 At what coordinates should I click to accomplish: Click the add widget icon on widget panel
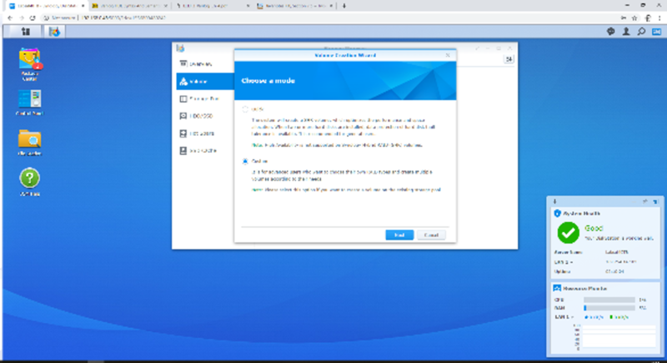[x=554, y=201]
